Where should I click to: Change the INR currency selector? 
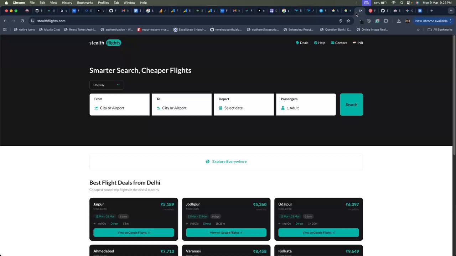(x=358, y=43)
